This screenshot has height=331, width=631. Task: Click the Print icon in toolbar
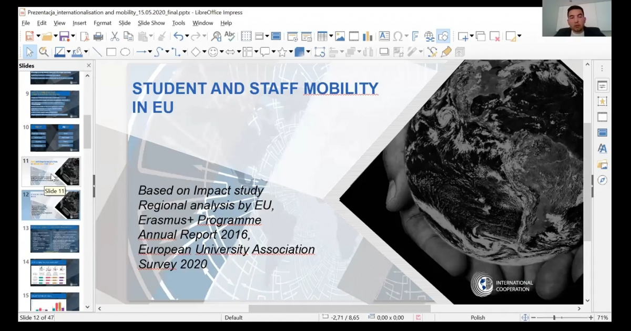[x=98, y=36]
